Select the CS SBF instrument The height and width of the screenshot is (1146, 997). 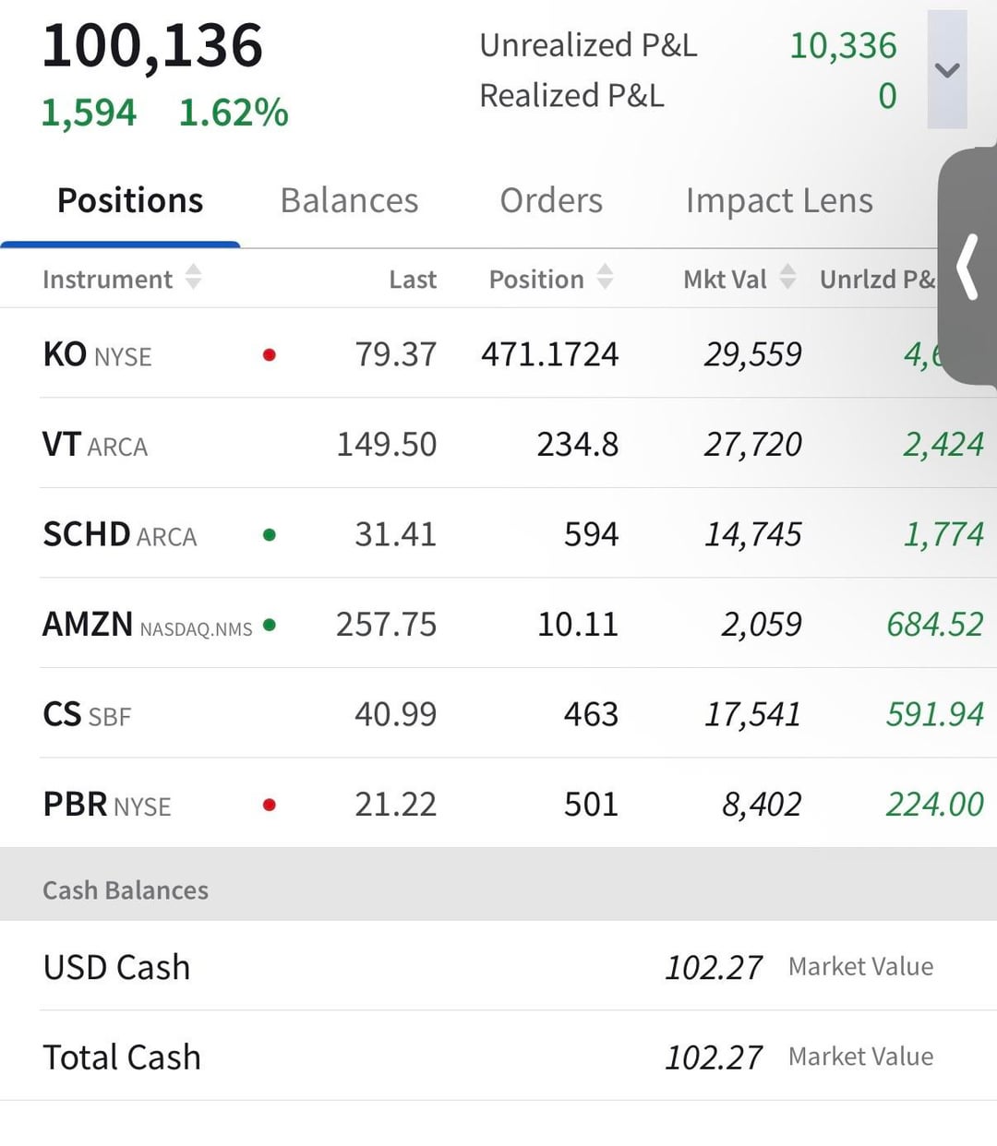[x=87, y=715]
